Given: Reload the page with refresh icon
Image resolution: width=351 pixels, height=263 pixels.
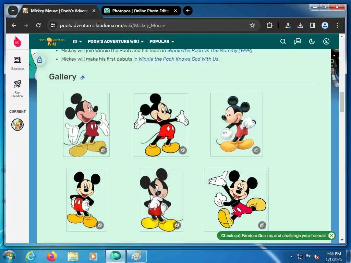Looking at the screenshot, I should click(x=38, y=25).
